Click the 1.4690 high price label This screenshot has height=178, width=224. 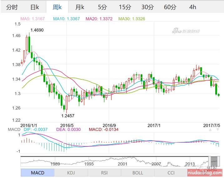37,30
